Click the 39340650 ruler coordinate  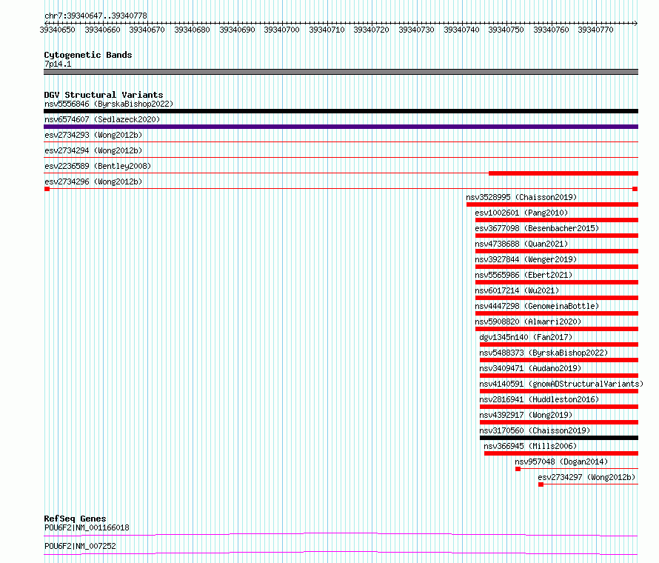[57, 30]
